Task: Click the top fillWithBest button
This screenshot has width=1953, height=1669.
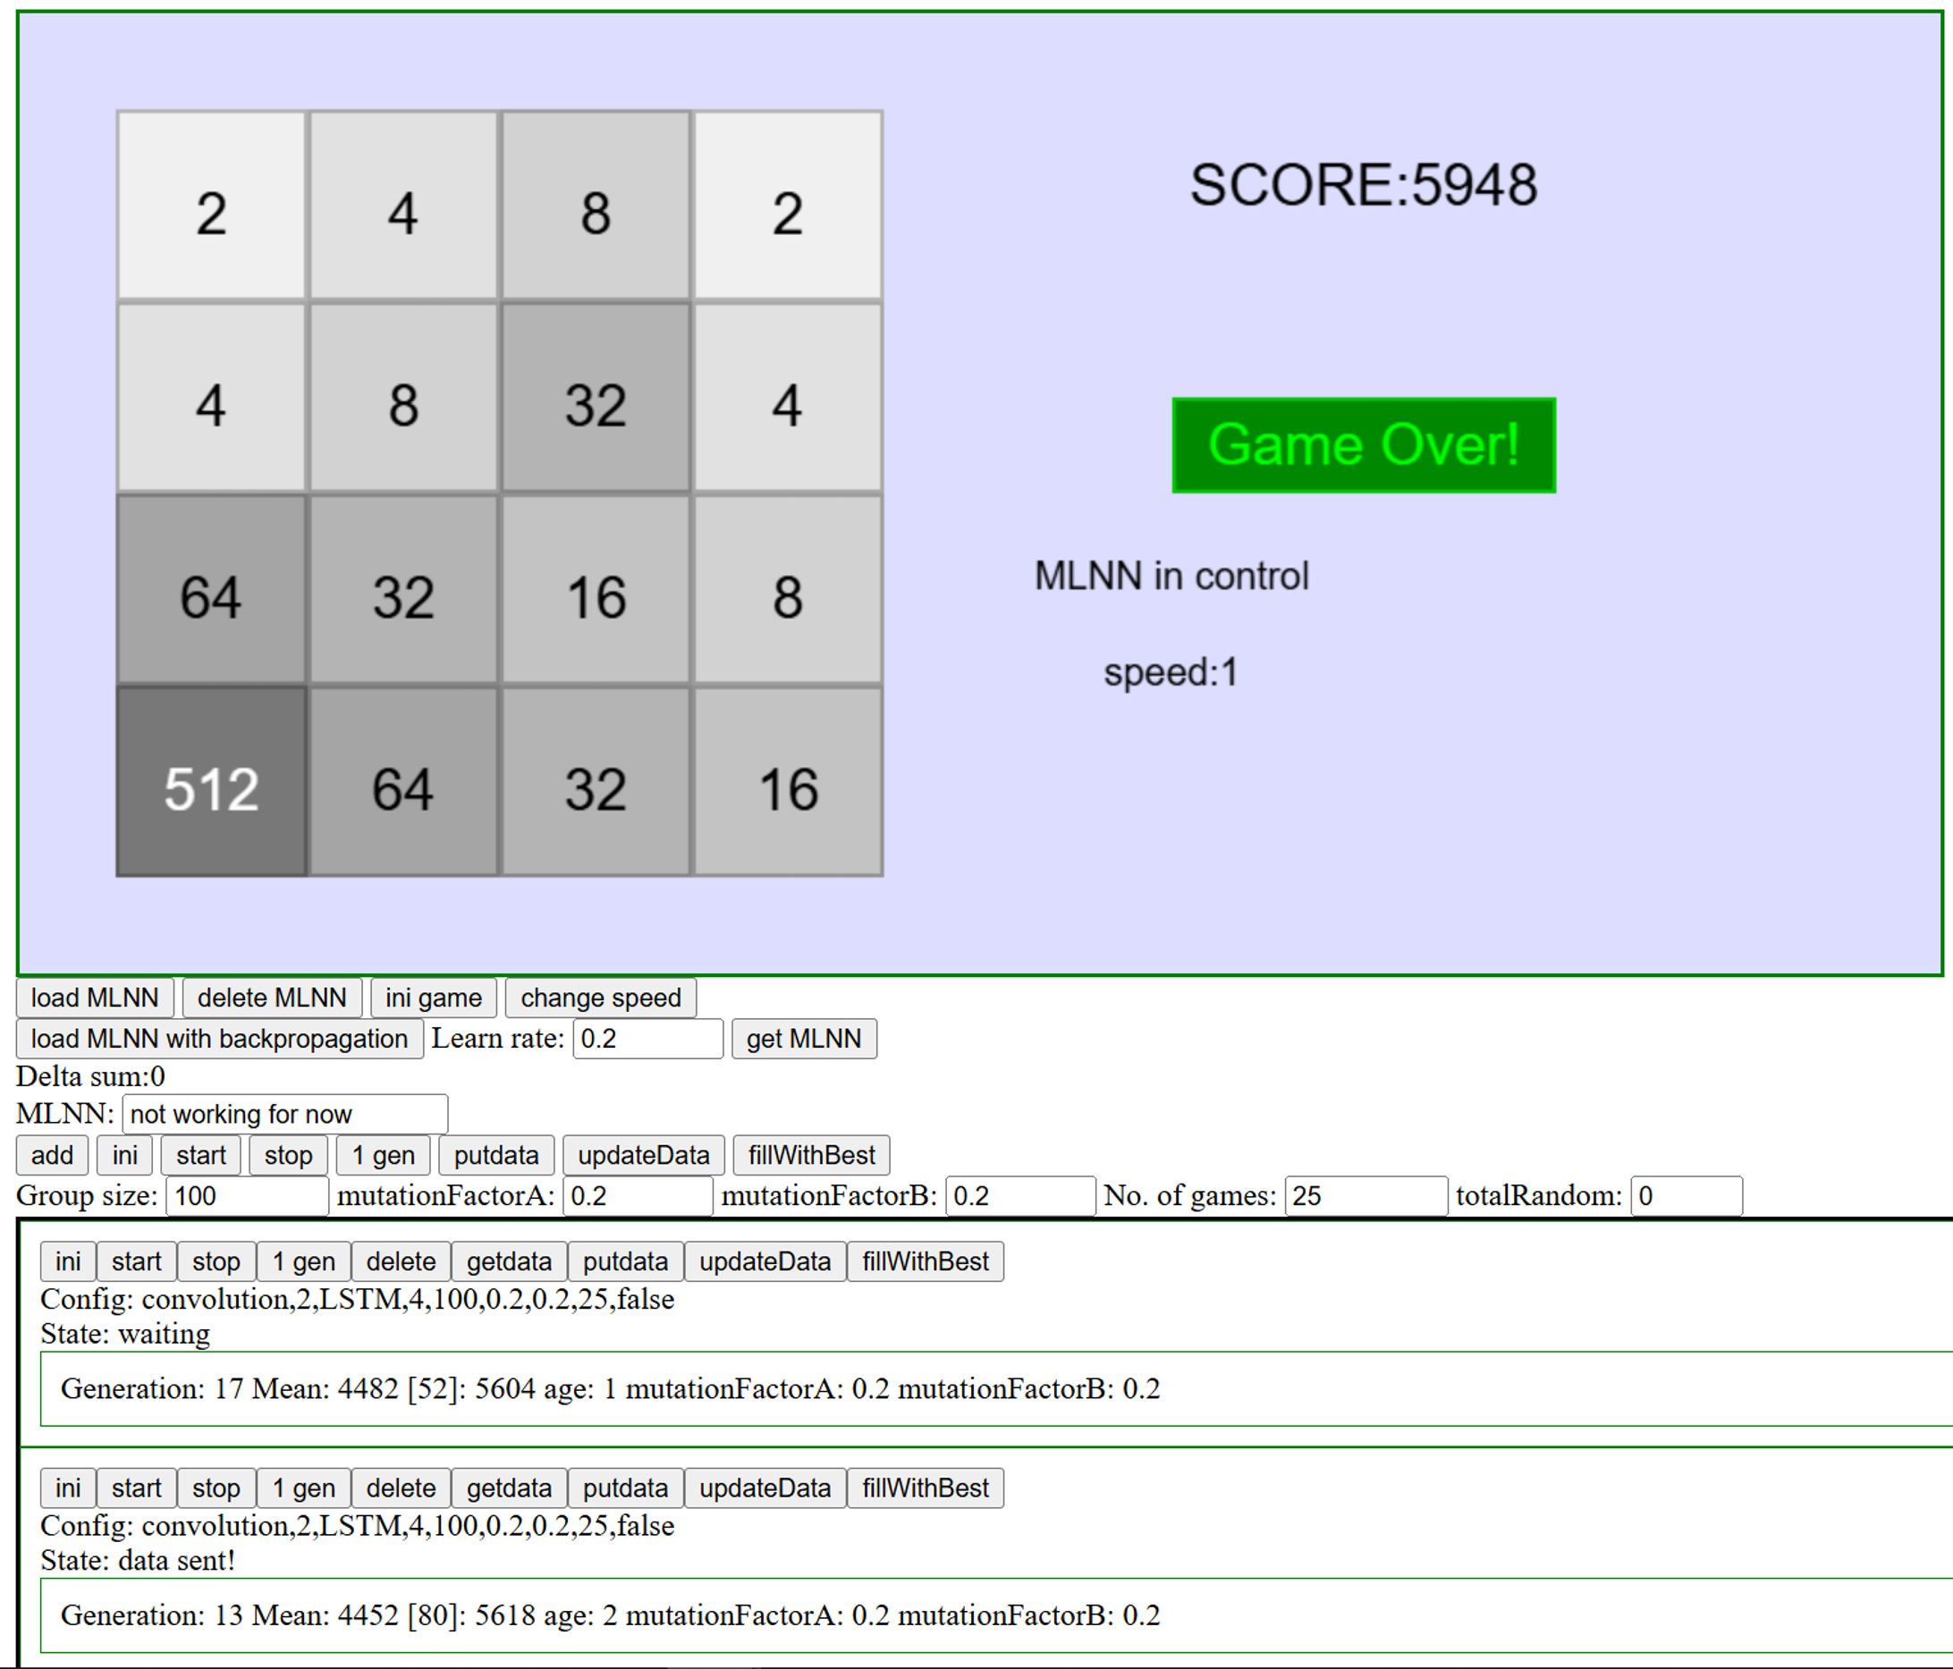Action: [x=810, y=1155]
